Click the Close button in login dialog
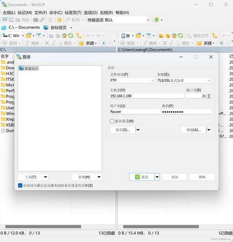 pos(174,177)
